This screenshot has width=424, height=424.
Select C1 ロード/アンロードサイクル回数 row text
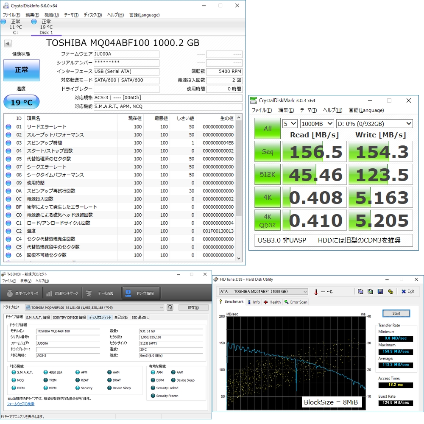pyautogui.click(x=59, y=223)
